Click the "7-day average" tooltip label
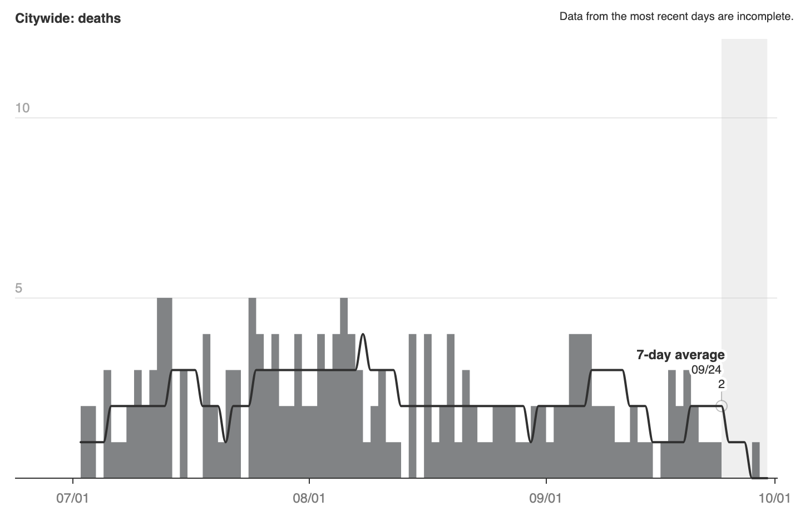Screen dimensions: 810x516 tap(680, 355)
